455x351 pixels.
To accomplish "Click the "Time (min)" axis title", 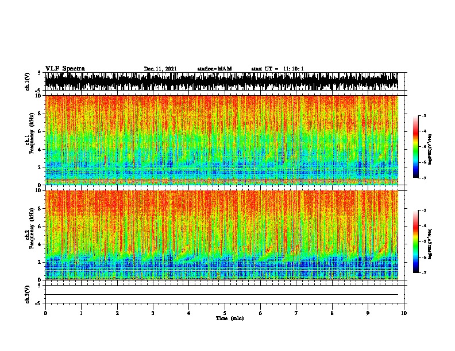I will [230, 318].
